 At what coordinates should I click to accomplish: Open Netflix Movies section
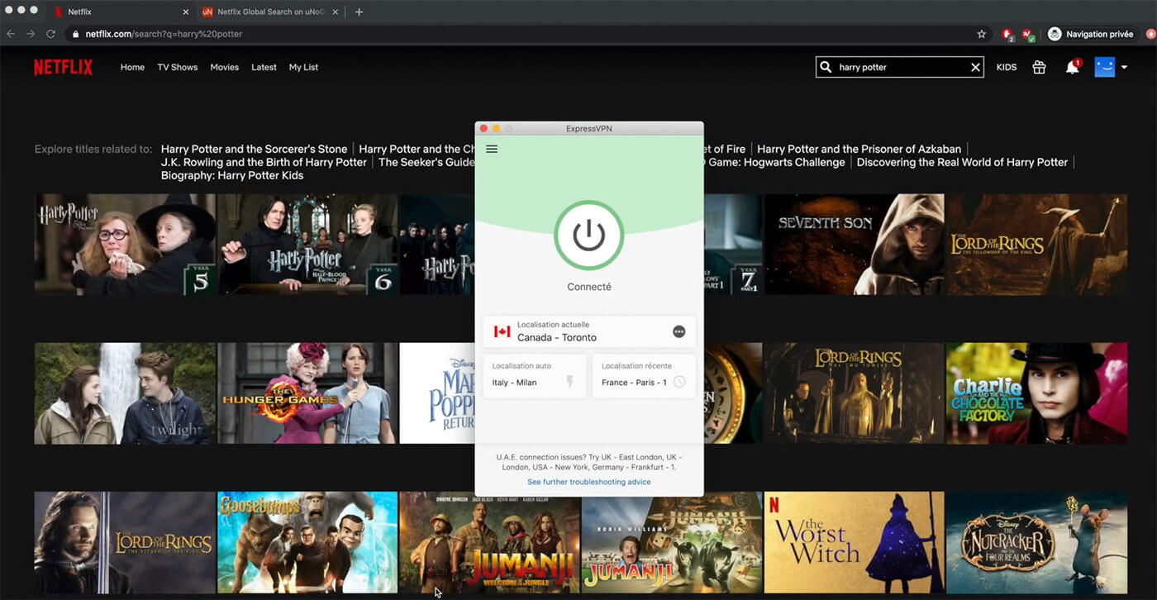224,67
